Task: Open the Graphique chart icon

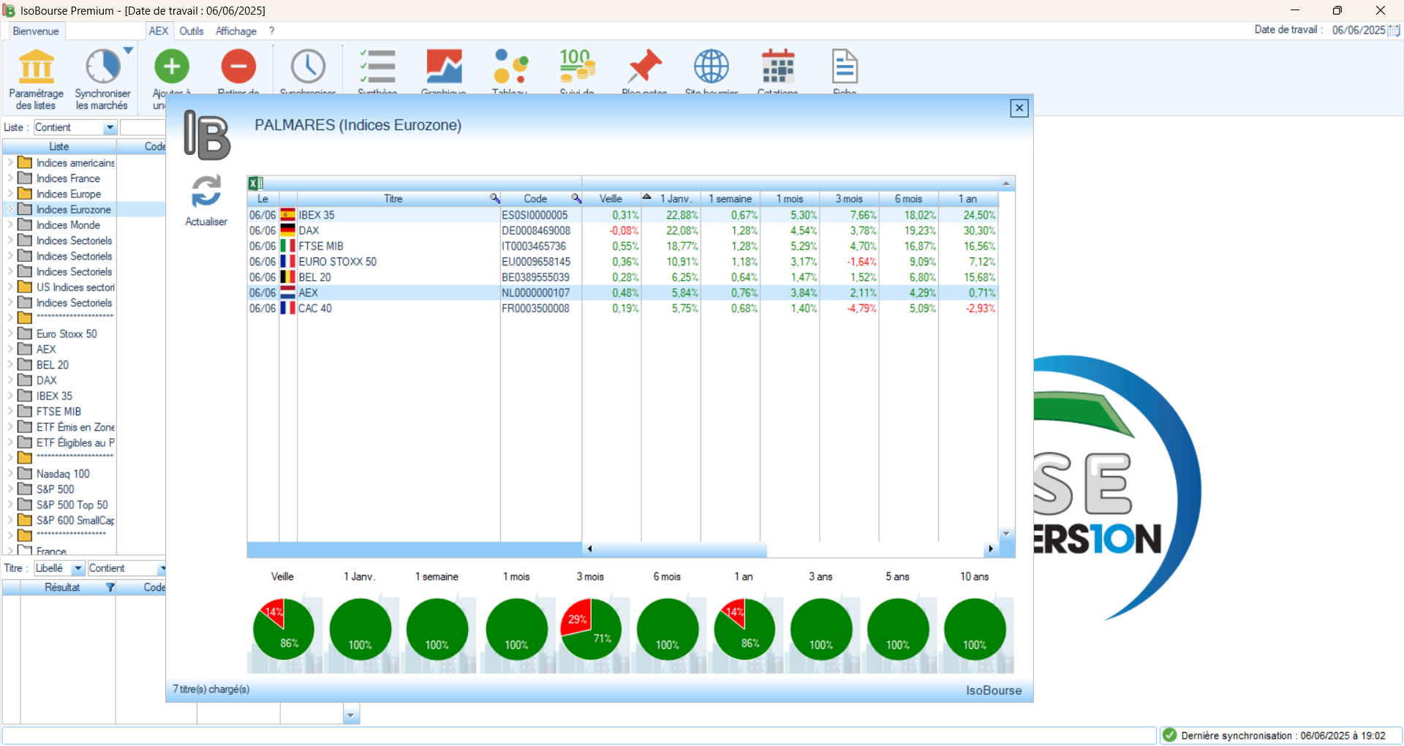Action: [444, 67]
